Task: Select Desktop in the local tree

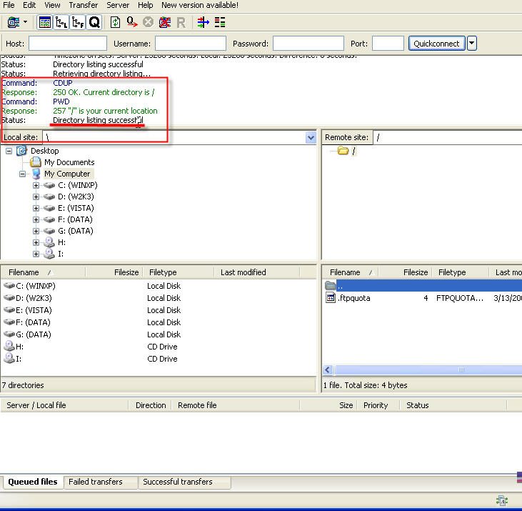Action: [44, 151]
